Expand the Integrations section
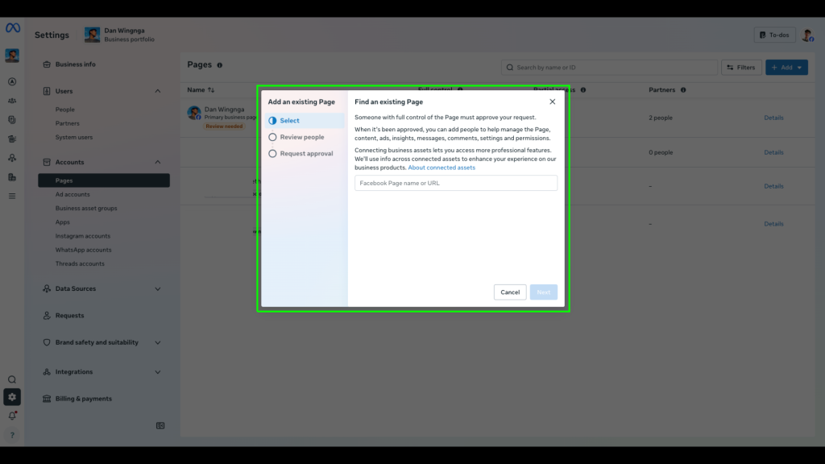 tap(158, 372)
